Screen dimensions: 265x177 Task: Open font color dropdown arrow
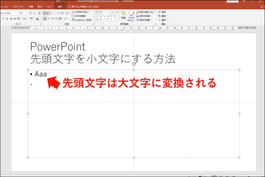point(40,19)
